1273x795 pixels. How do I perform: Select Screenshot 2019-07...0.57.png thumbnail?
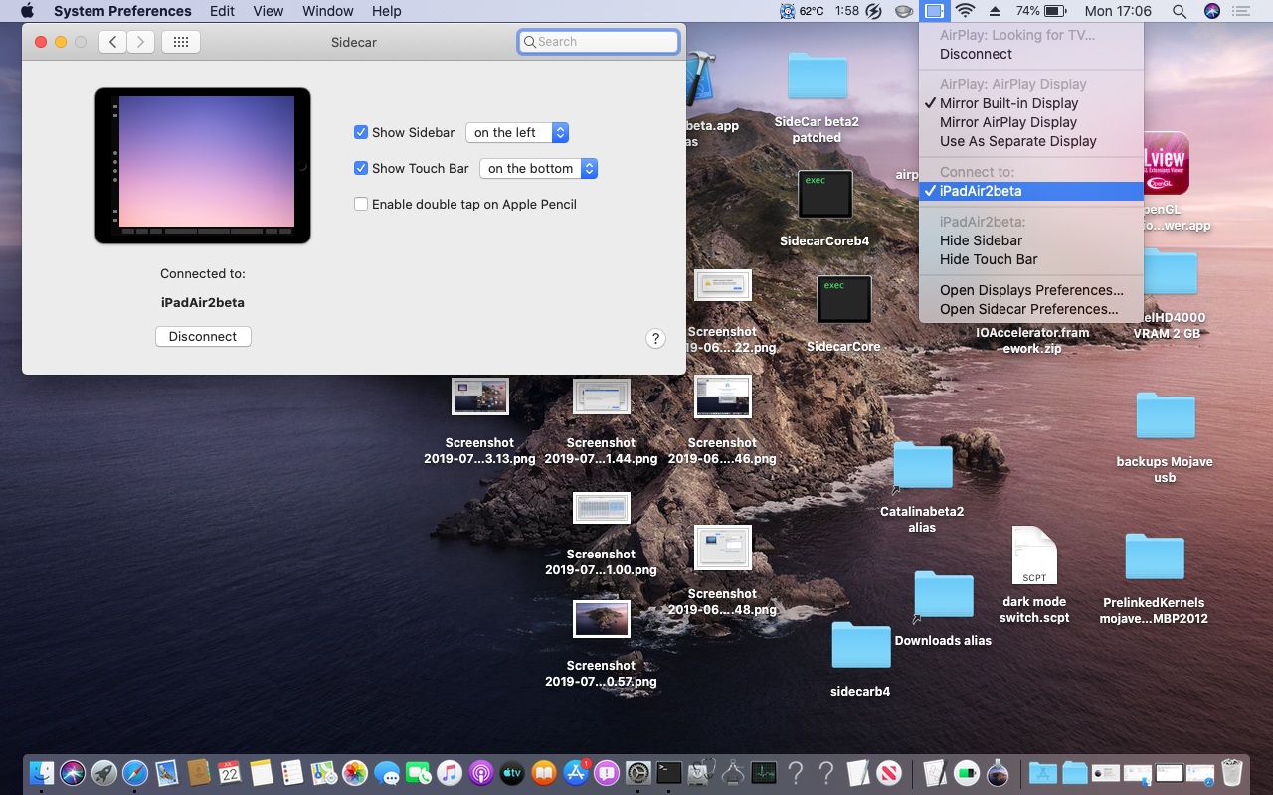[602, 619]
